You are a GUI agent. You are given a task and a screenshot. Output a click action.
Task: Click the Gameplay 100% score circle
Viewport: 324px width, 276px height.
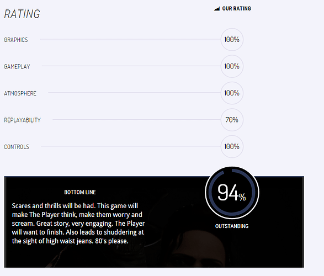[232, 66]
